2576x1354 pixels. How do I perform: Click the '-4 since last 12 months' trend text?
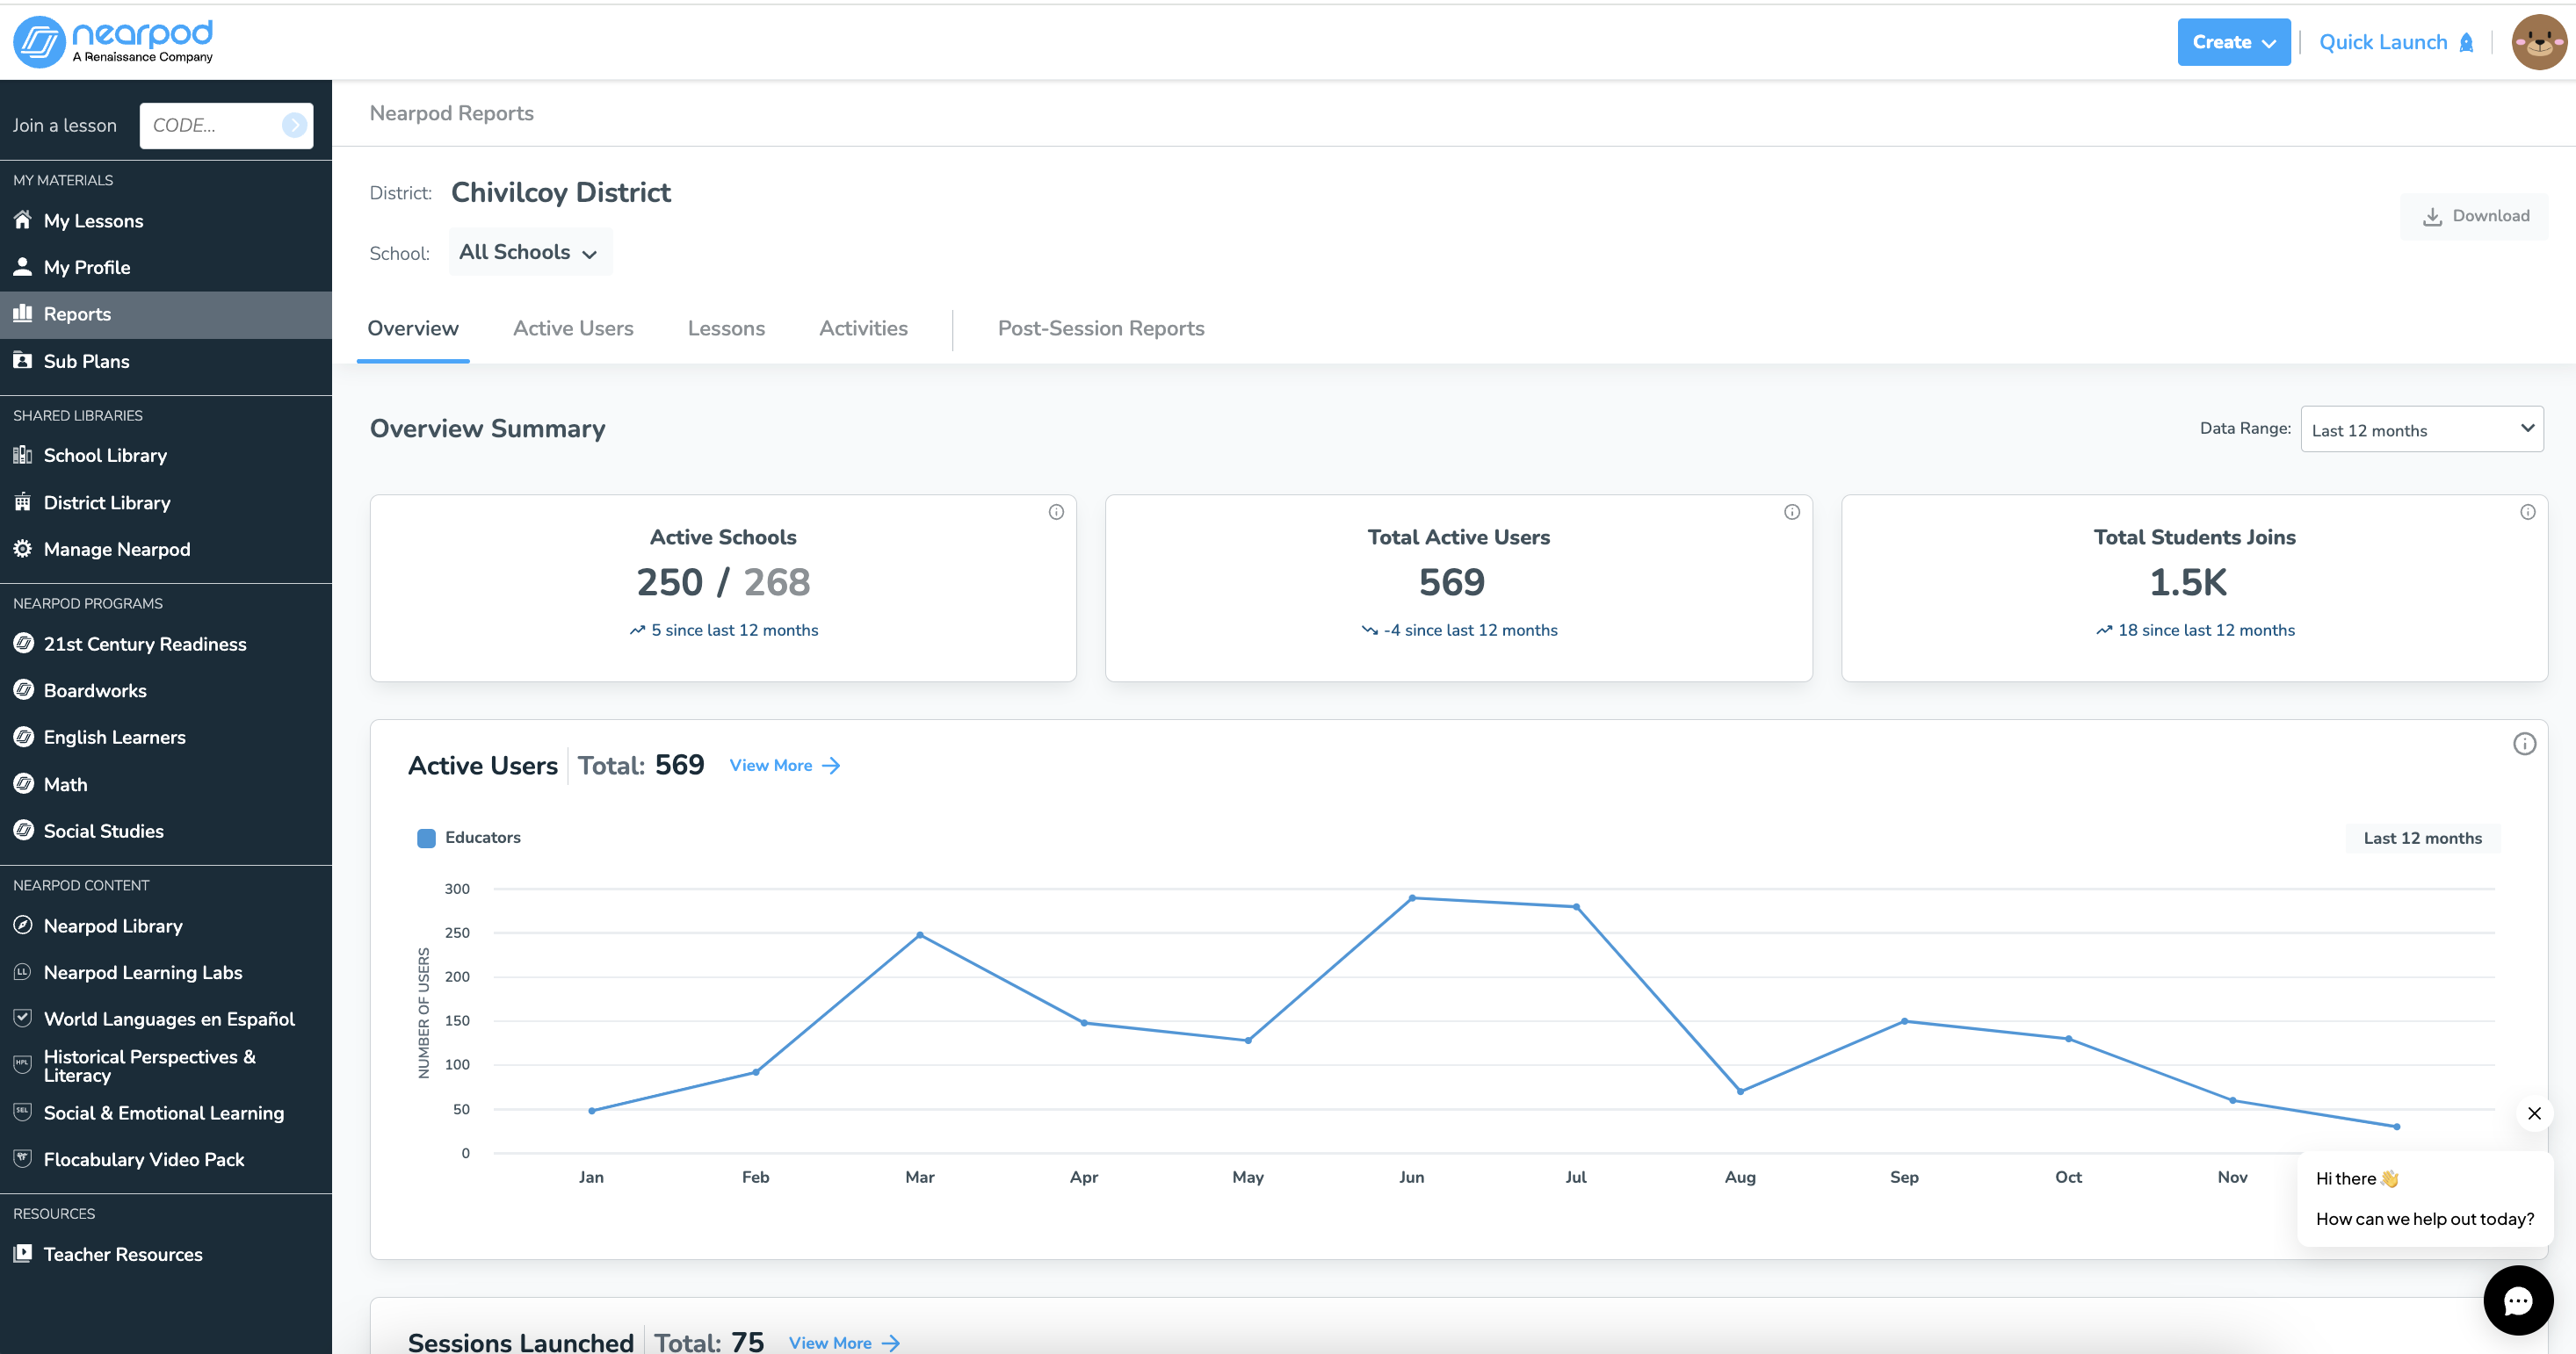pos(1470,630)
